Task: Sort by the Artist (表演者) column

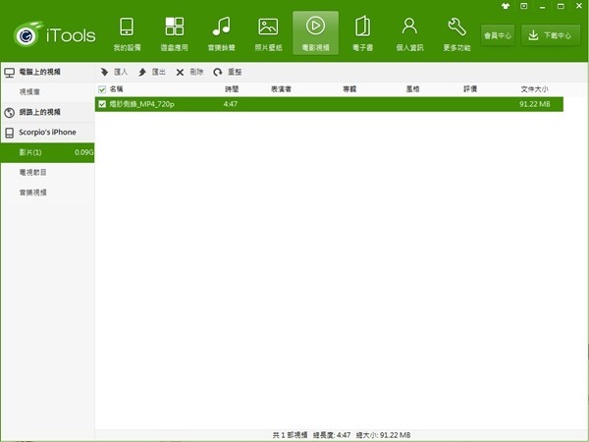Action: [x=281, y=89]
